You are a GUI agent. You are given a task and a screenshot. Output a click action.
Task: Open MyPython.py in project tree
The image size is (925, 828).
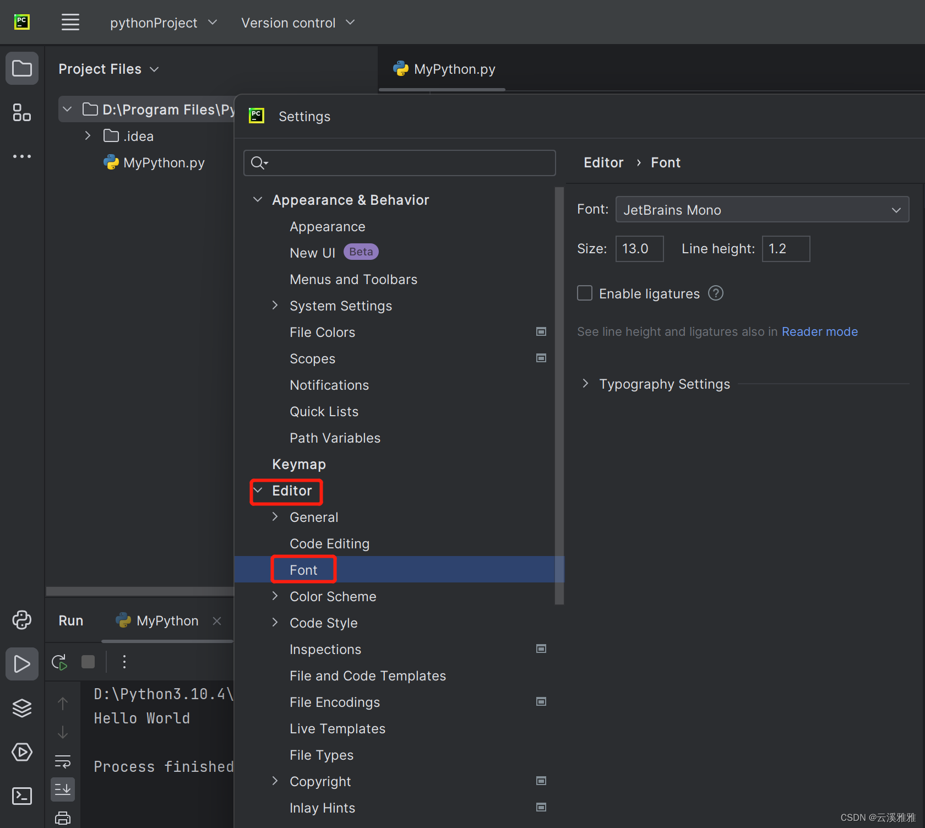[164, 162]
